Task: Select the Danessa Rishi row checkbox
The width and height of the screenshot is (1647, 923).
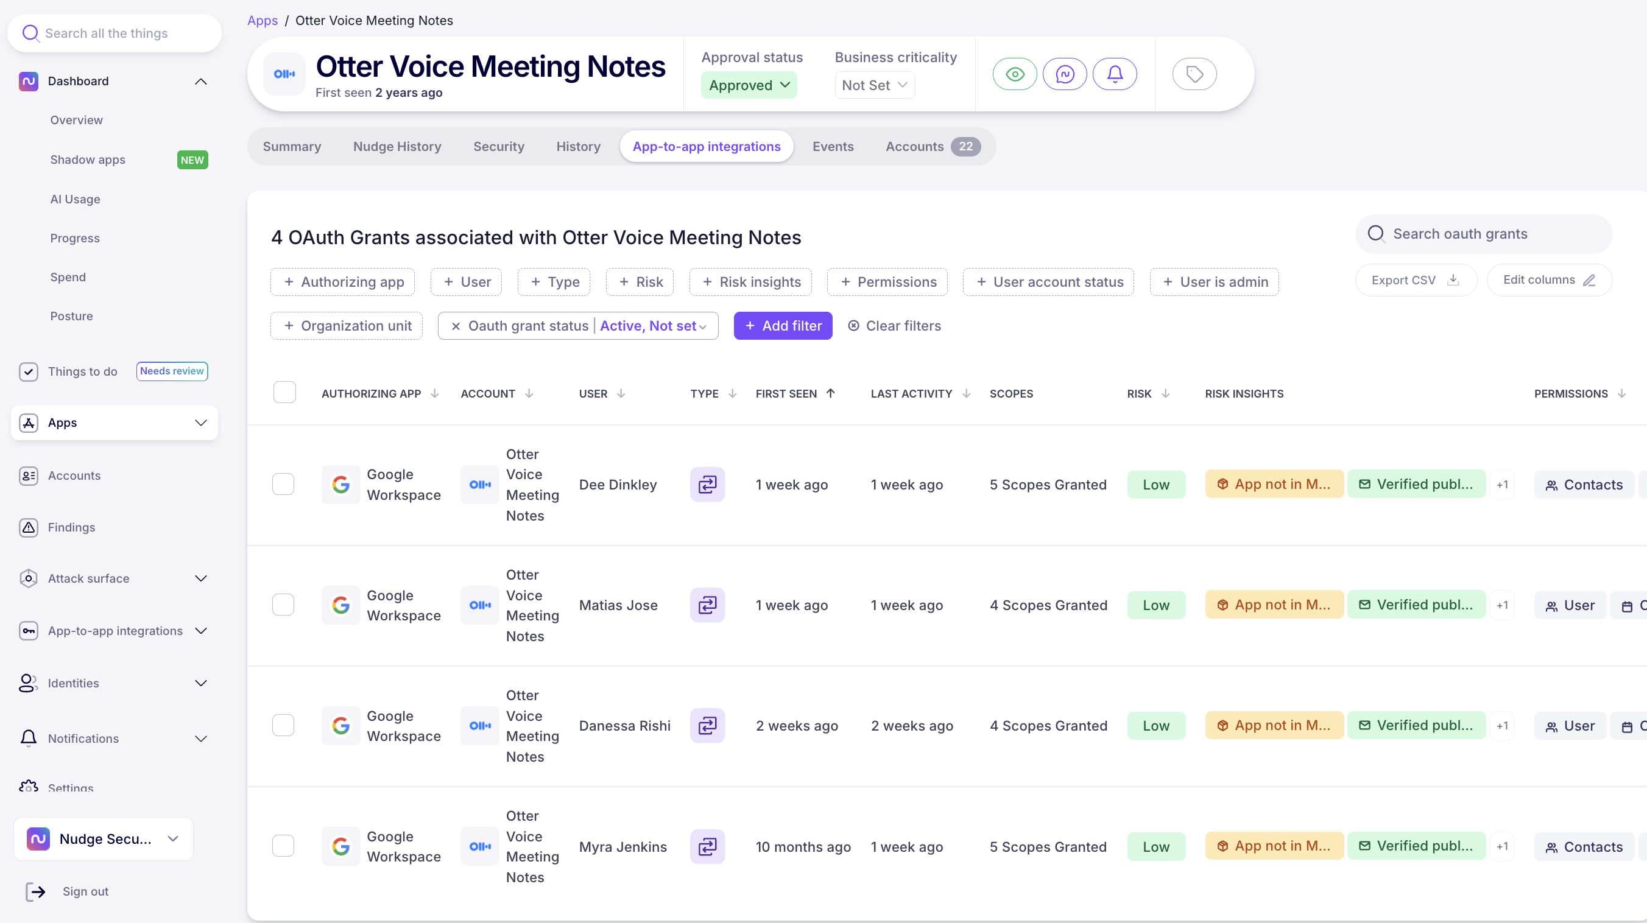Action: click(283, 726)
